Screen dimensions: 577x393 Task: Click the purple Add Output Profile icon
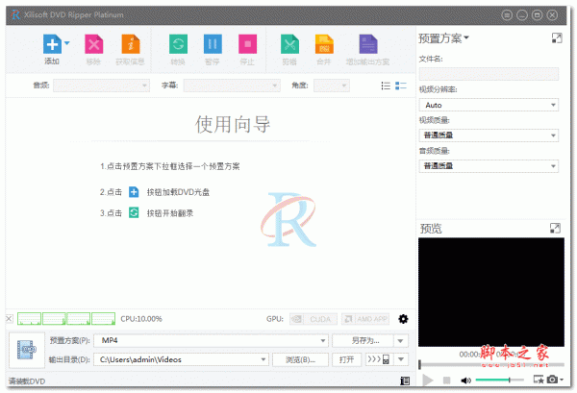[368, 44]
